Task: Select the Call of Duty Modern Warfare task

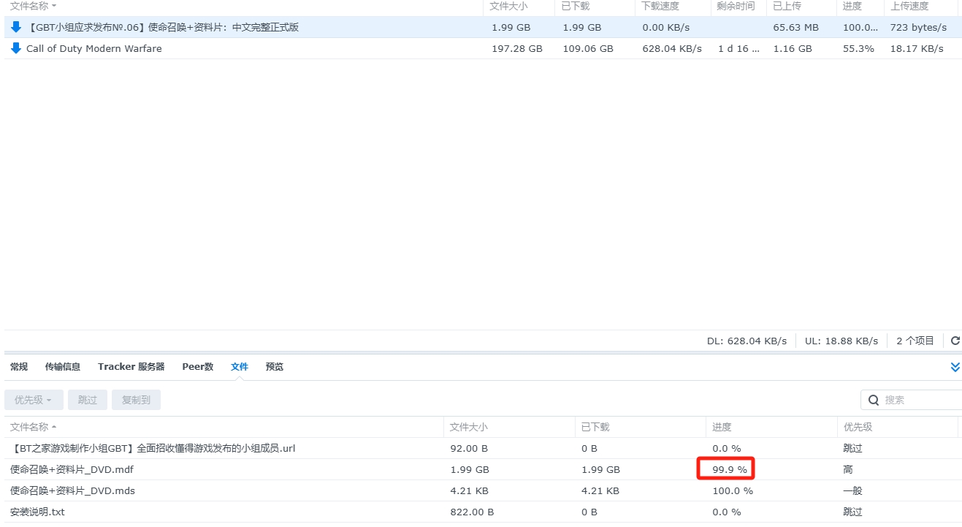Action: (482, 48)
